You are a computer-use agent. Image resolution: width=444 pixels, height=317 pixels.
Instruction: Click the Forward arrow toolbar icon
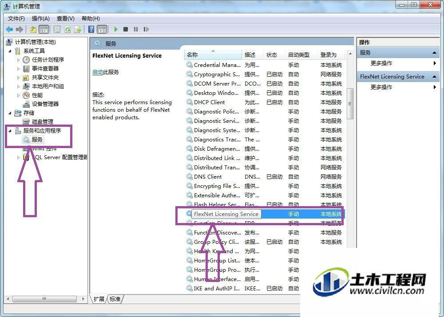click(20, 29)
